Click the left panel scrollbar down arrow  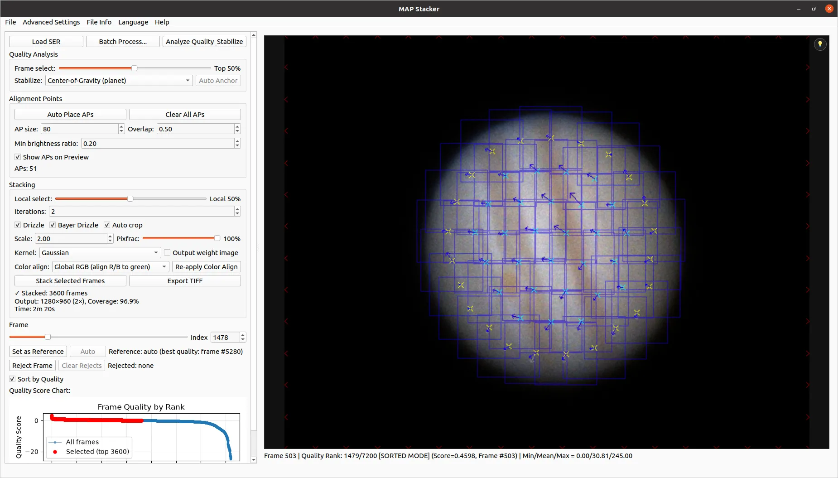point(254,459)
